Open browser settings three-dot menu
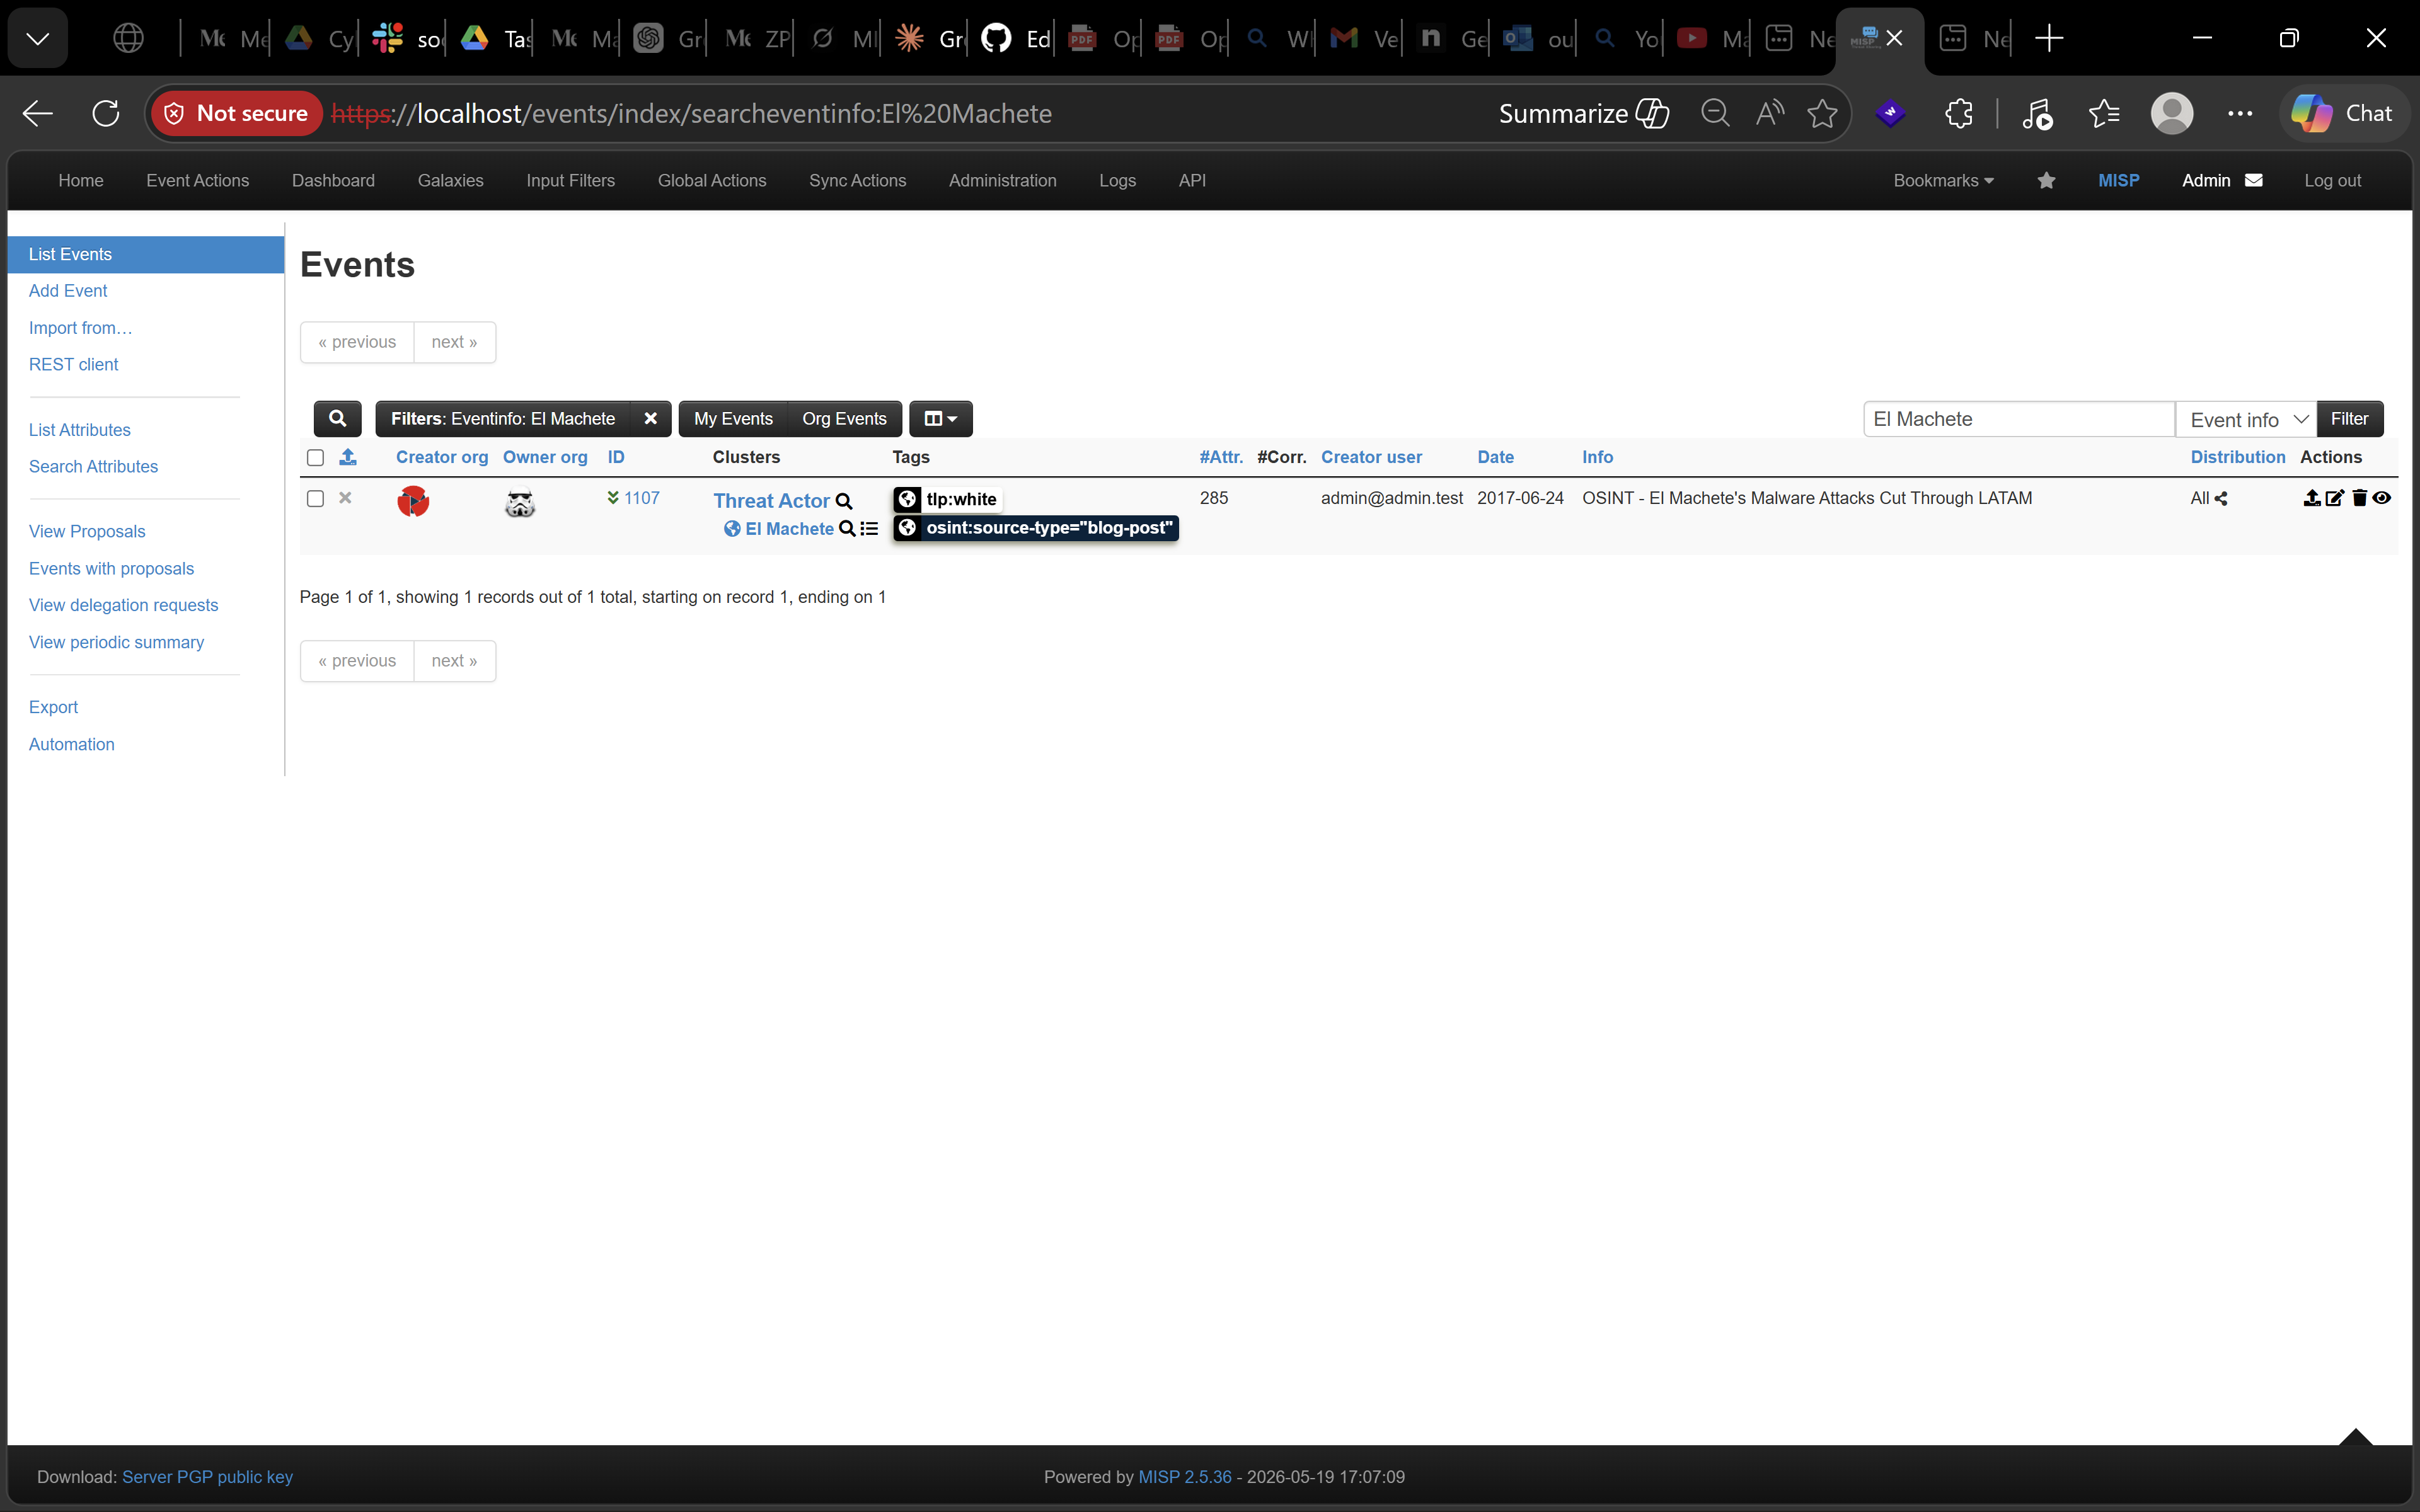The image size is (2420, 1512). click(x=2240, y=113)
